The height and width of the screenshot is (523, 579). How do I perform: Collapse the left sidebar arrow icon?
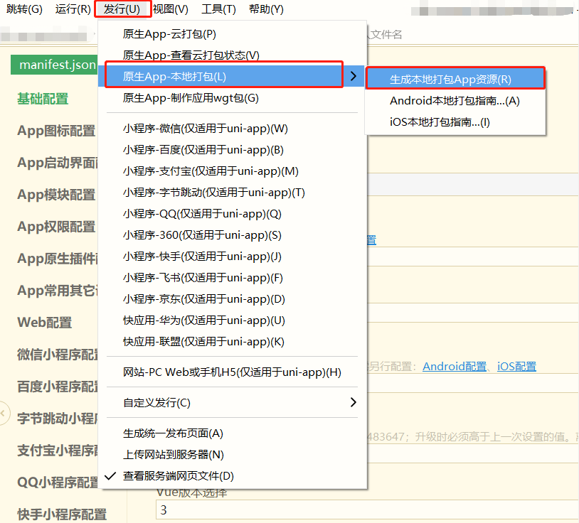(x=4, y=412)
